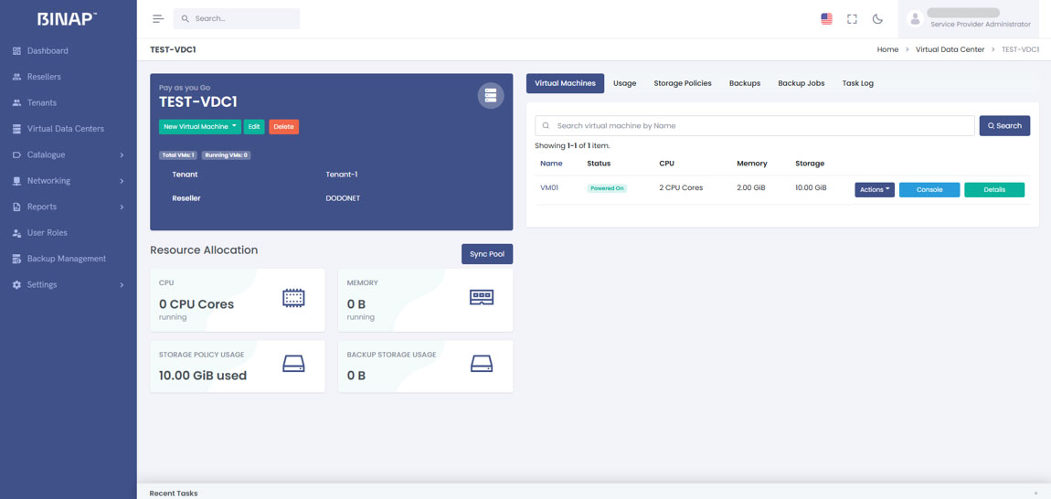
Task: Open the user profile avatar menu
Action: tap(915, 19)
